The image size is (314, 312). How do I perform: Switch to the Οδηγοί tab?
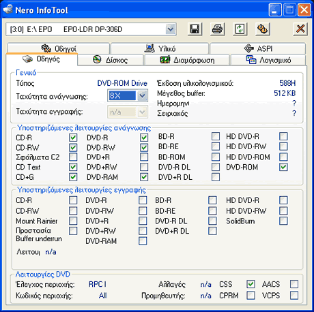tap(58, 48)
